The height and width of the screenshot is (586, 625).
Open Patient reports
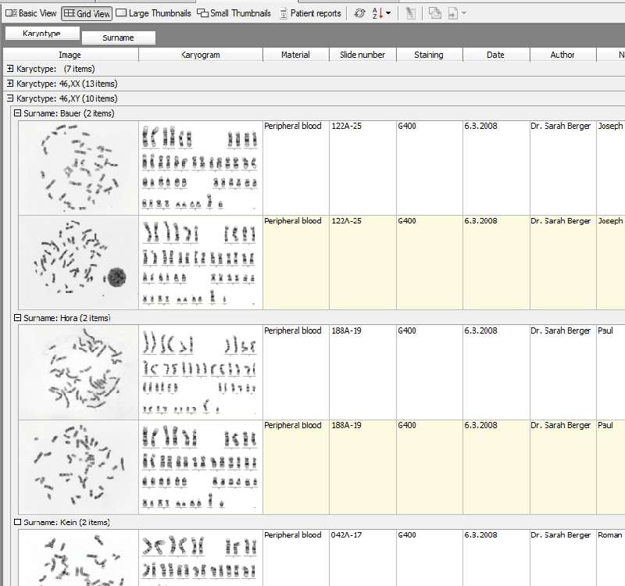pyautogui.click(x=310, y=13)
